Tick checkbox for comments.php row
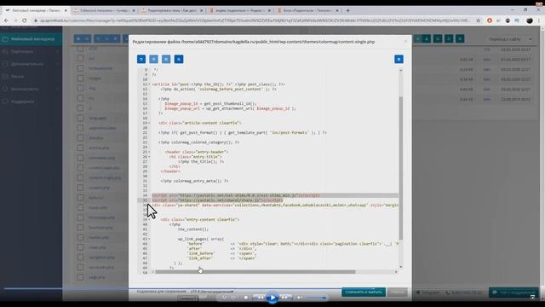545x307 pixels. pyautogui.click(x=80, y=158)
